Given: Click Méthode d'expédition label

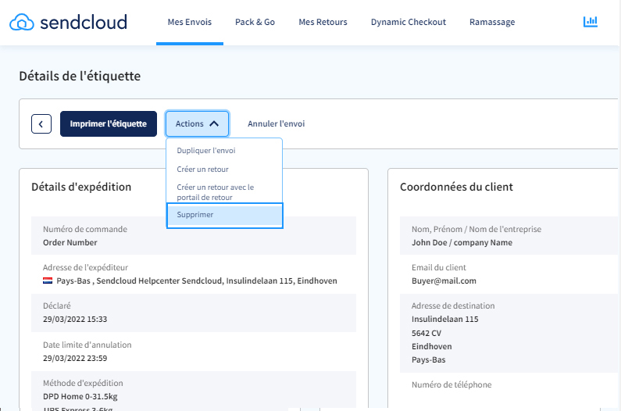Looking at the screenshot, I should (83, 383).
